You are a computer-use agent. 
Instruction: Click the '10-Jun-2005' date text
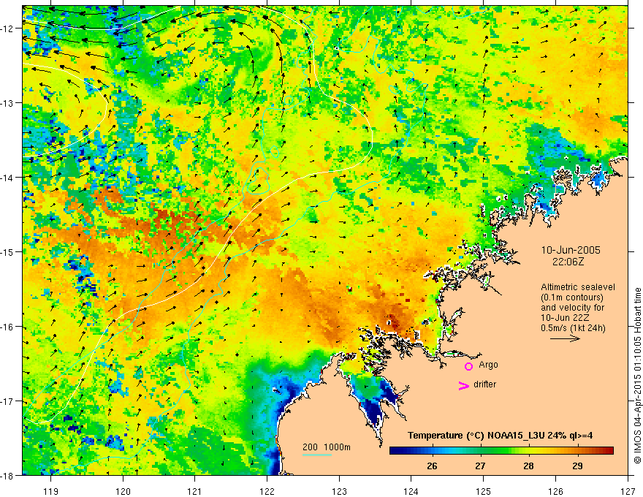571,250
